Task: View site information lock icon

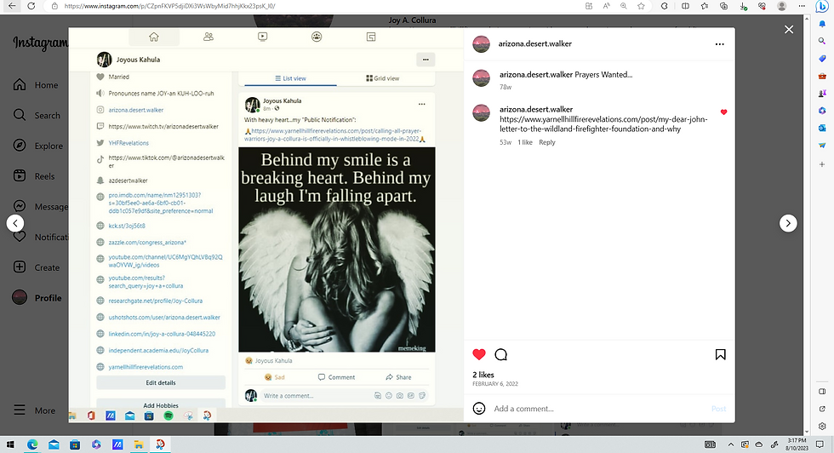Action: [x=54, y=6]
